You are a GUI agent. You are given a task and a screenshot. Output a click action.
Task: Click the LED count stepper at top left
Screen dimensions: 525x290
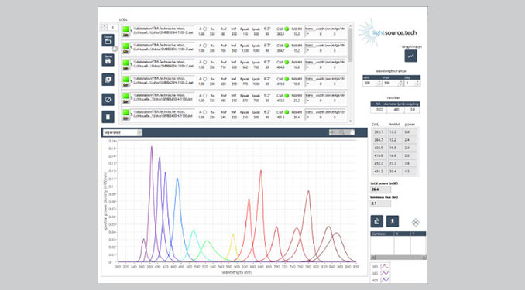pyautogui.click(x=105, y=27)
